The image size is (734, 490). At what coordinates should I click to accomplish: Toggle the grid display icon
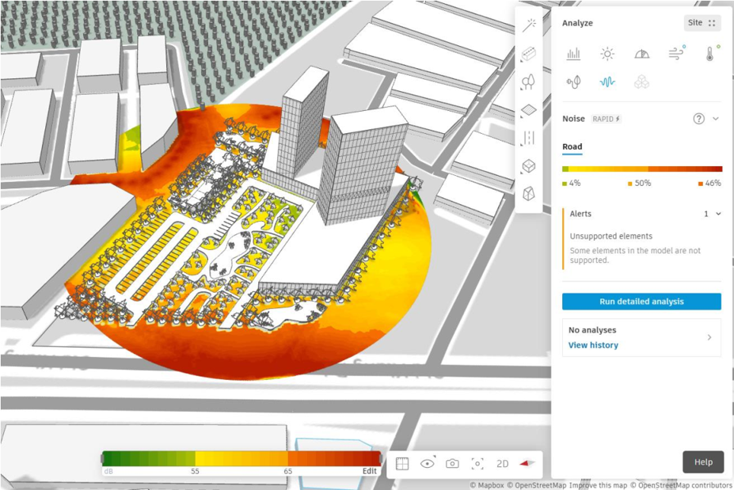(402, 464)
